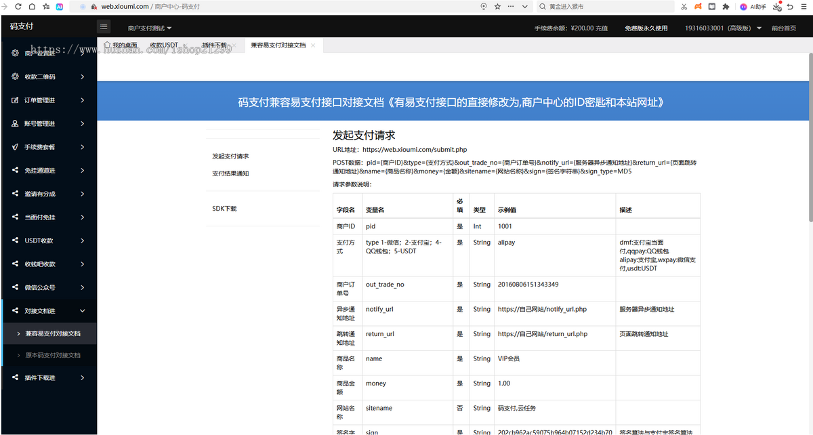The image size is (813, 435).
Task: Open the three-dots more options in the address bar
Action: click(x=512, y=6)
